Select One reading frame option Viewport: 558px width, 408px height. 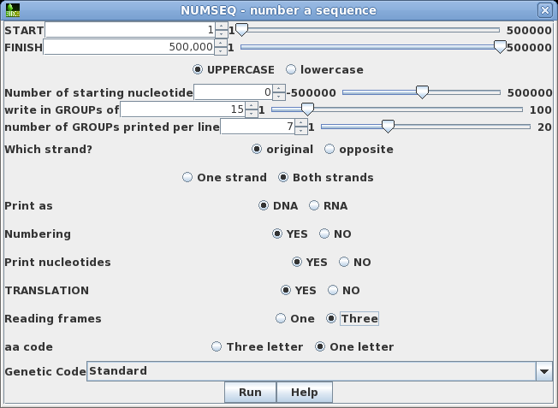(x=281, y=318)
